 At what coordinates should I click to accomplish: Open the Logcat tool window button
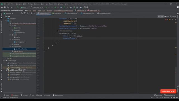[x=39, y=95]
